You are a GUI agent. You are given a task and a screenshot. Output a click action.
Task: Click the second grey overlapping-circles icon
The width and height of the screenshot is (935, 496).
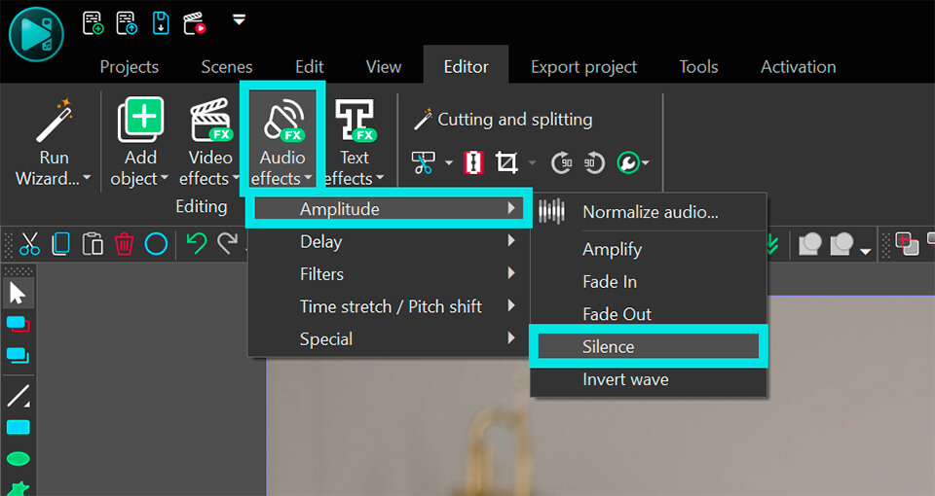[x=841, y=244]
